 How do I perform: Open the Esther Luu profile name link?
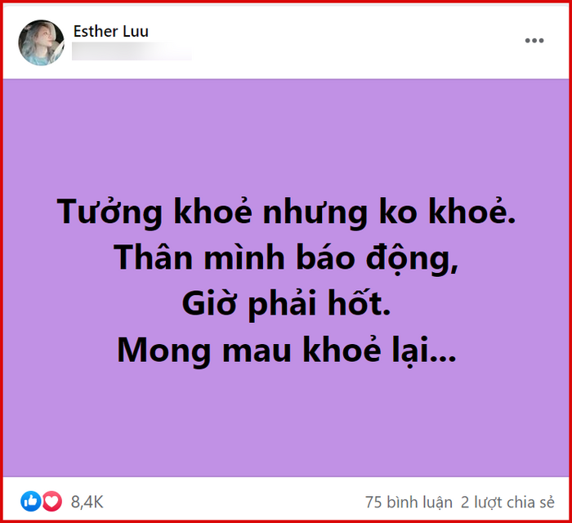coord(111,31)
